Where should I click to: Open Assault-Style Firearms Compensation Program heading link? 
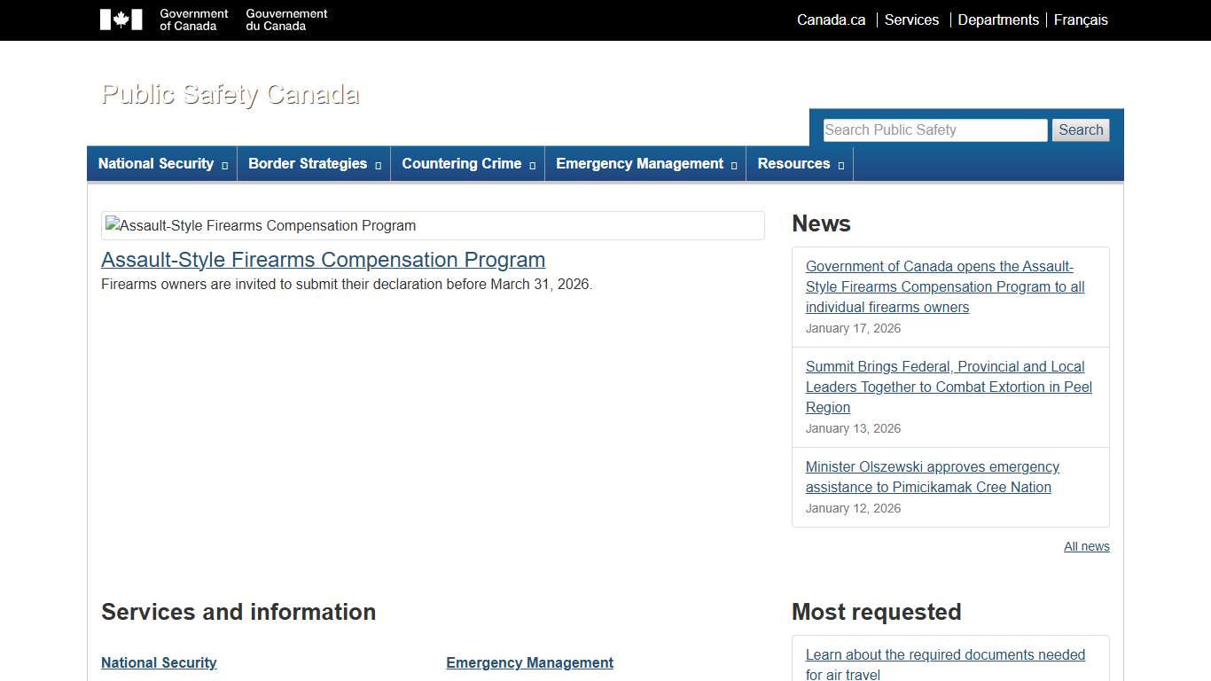323,260
